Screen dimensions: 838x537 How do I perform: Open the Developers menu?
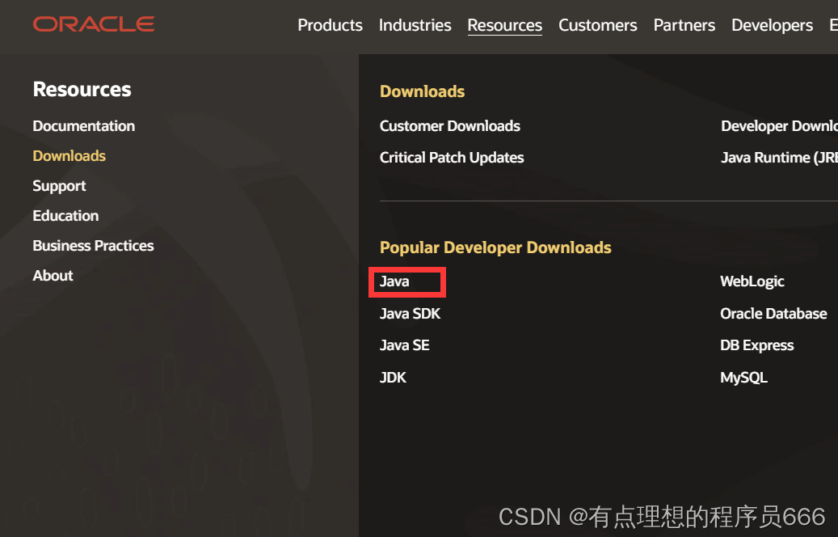[772, 25]
